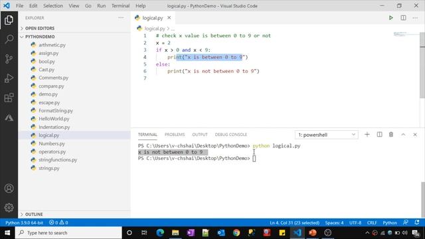Screen dimensions: 425x239
Task: Open errors and warnings status indicator
Action: tap(58, 222)
